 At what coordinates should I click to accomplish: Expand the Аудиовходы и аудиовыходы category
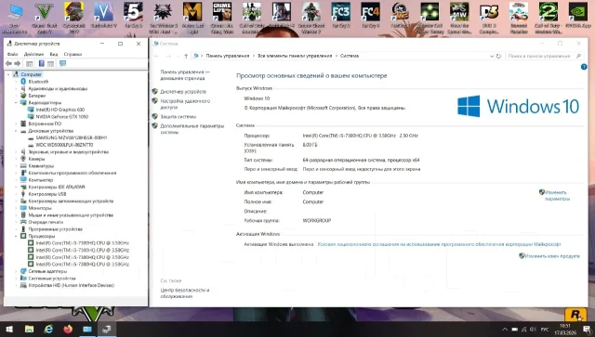(16, 89)
